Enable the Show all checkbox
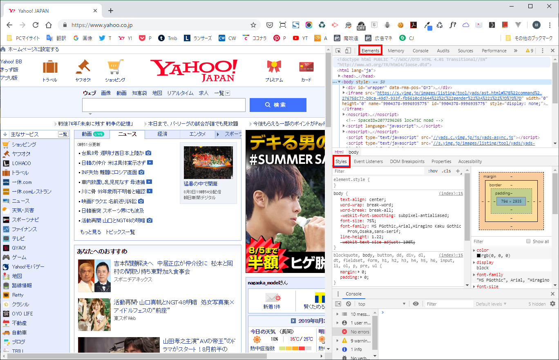 point(528,241)
